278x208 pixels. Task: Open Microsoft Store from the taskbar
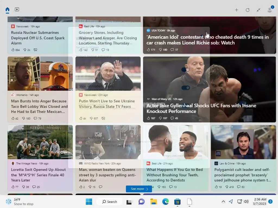[177, 201]
